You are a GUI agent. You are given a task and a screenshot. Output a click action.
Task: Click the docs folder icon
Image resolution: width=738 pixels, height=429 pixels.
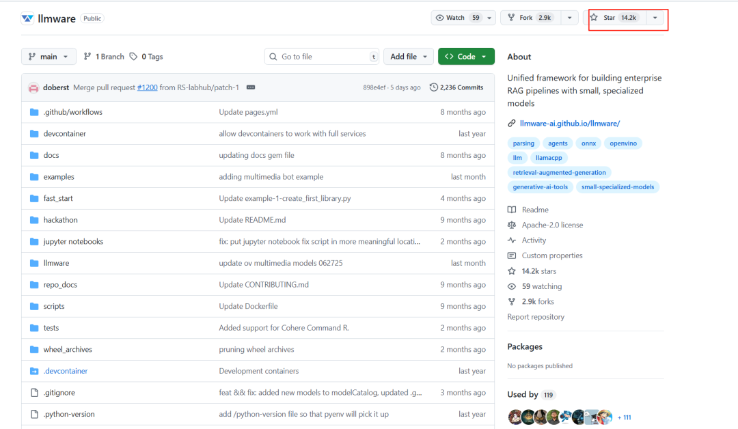[x=34, y=155]
